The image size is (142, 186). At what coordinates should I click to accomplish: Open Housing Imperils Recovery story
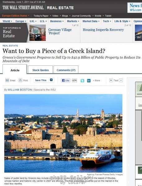point(103,30)
